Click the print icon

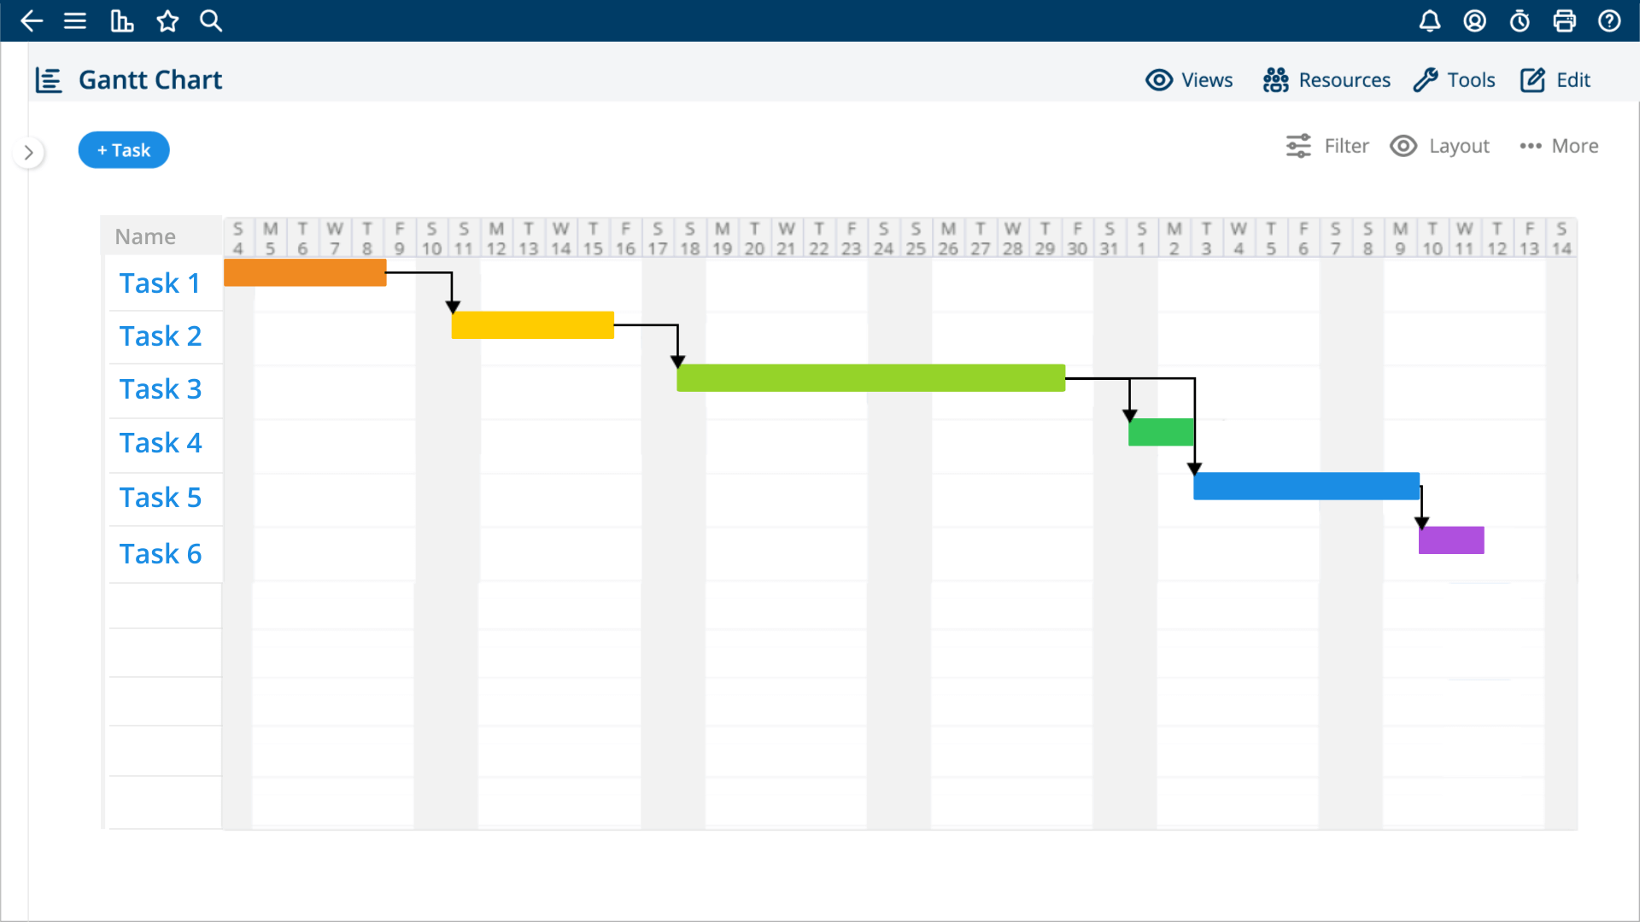(1565, 21)
